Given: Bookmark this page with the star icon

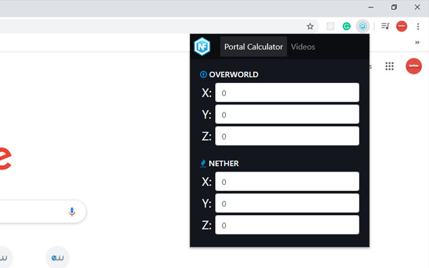Looking at the screenshot, I should point(310,27).
